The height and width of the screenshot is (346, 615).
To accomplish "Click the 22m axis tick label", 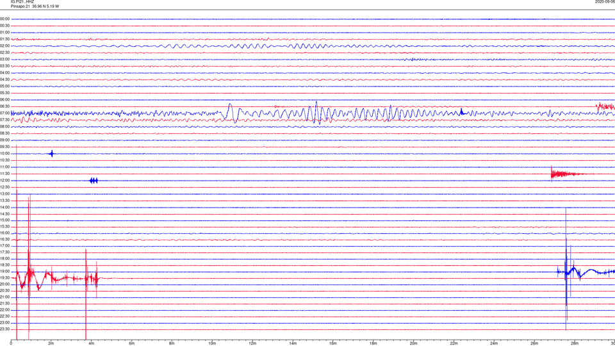I will (x=454, y=343).
